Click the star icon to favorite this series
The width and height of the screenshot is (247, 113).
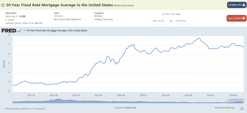(x=3, y=5)
